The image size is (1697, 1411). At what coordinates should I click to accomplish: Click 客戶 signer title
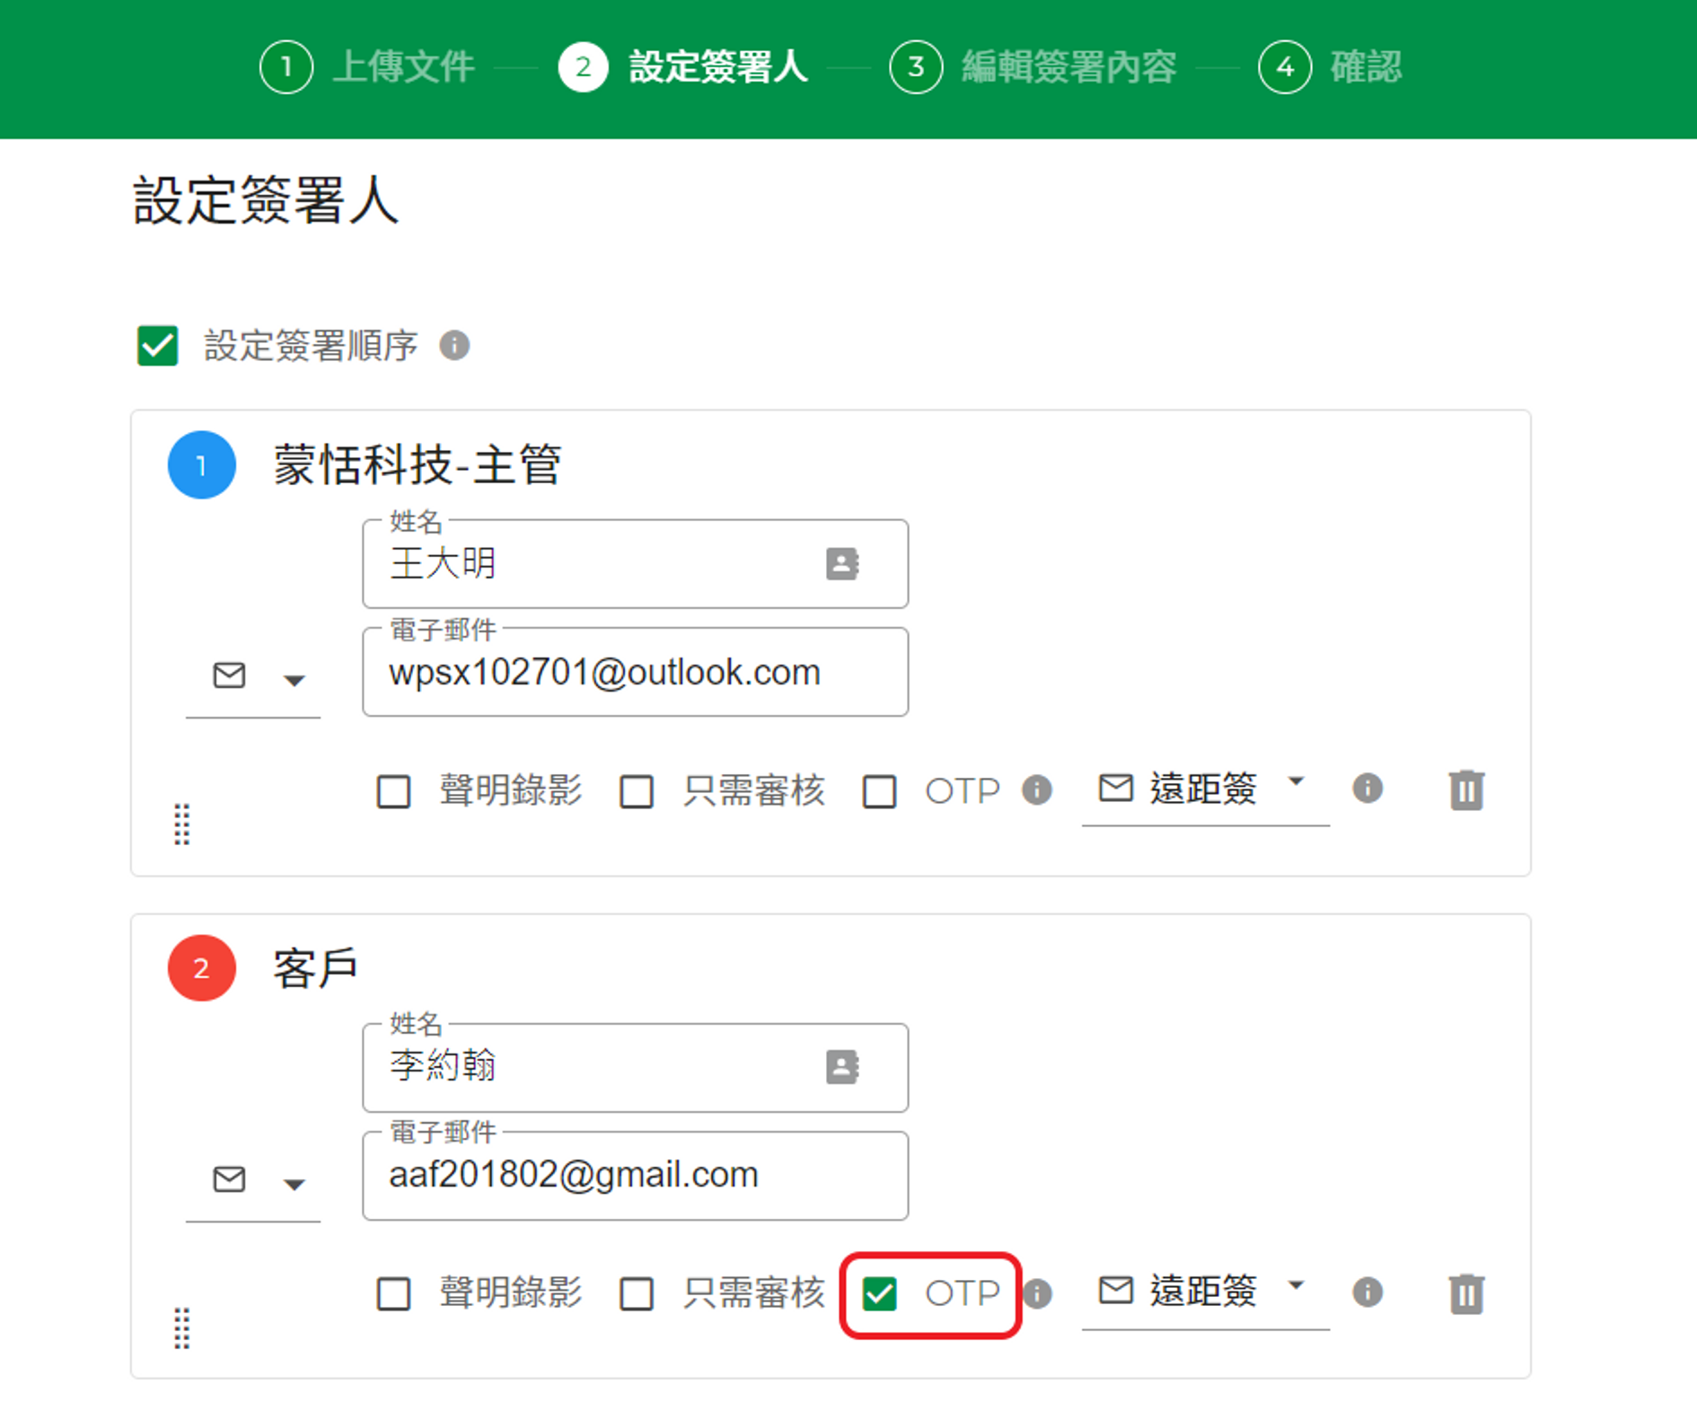point(315,969)
